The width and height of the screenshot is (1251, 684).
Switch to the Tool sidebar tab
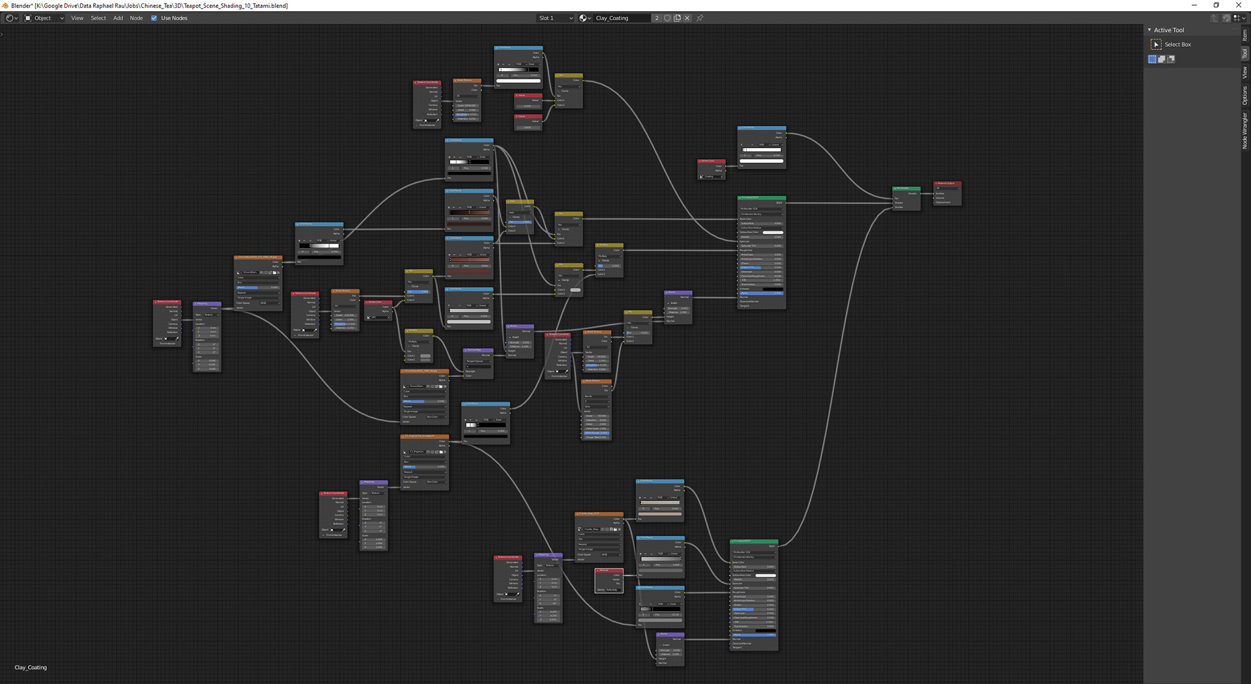pyautogui.click(x=1244, y=54)
